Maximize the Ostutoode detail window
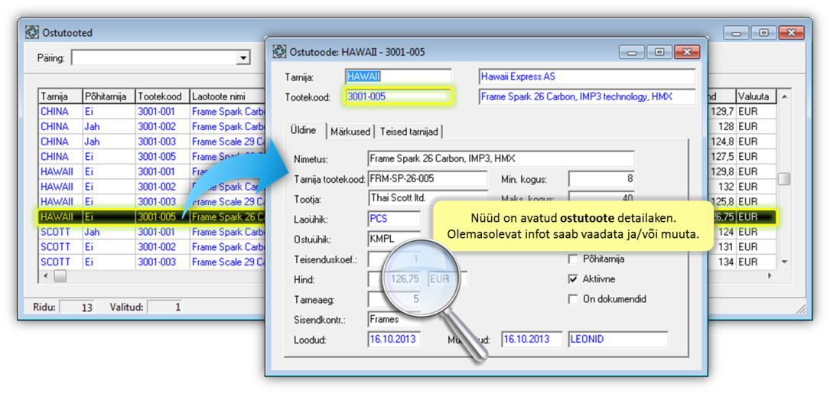The width and height of the screenshot is (830, 394). click(659, 52)
